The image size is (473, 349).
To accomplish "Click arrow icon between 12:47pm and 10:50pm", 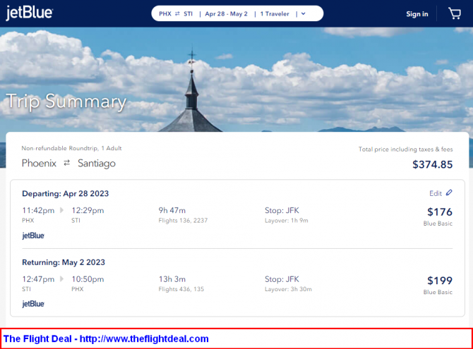I will 62,278.
